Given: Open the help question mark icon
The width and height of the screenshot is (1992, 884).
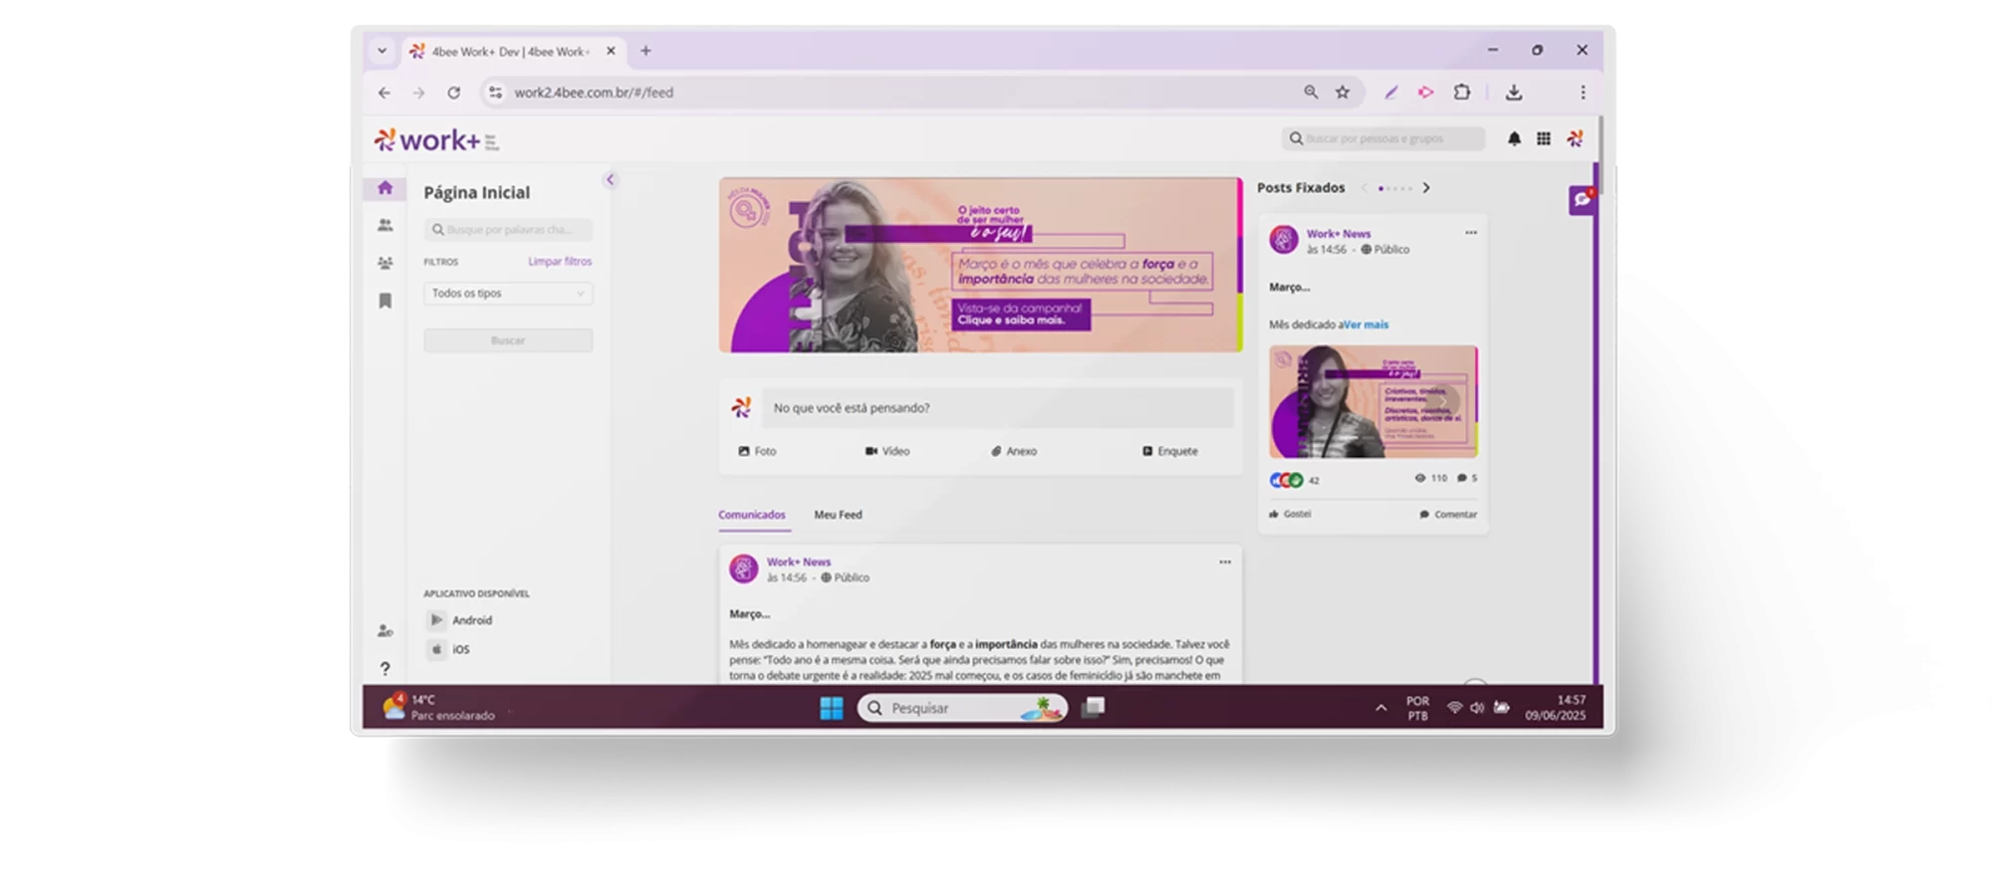Looking at the screenshot, I should (x=385, y=668).
